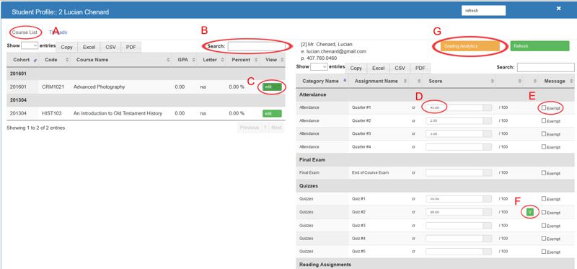Toggle Exempt checkbox for Quiz #2
The image size is (577, 269).
pos(544,212)
